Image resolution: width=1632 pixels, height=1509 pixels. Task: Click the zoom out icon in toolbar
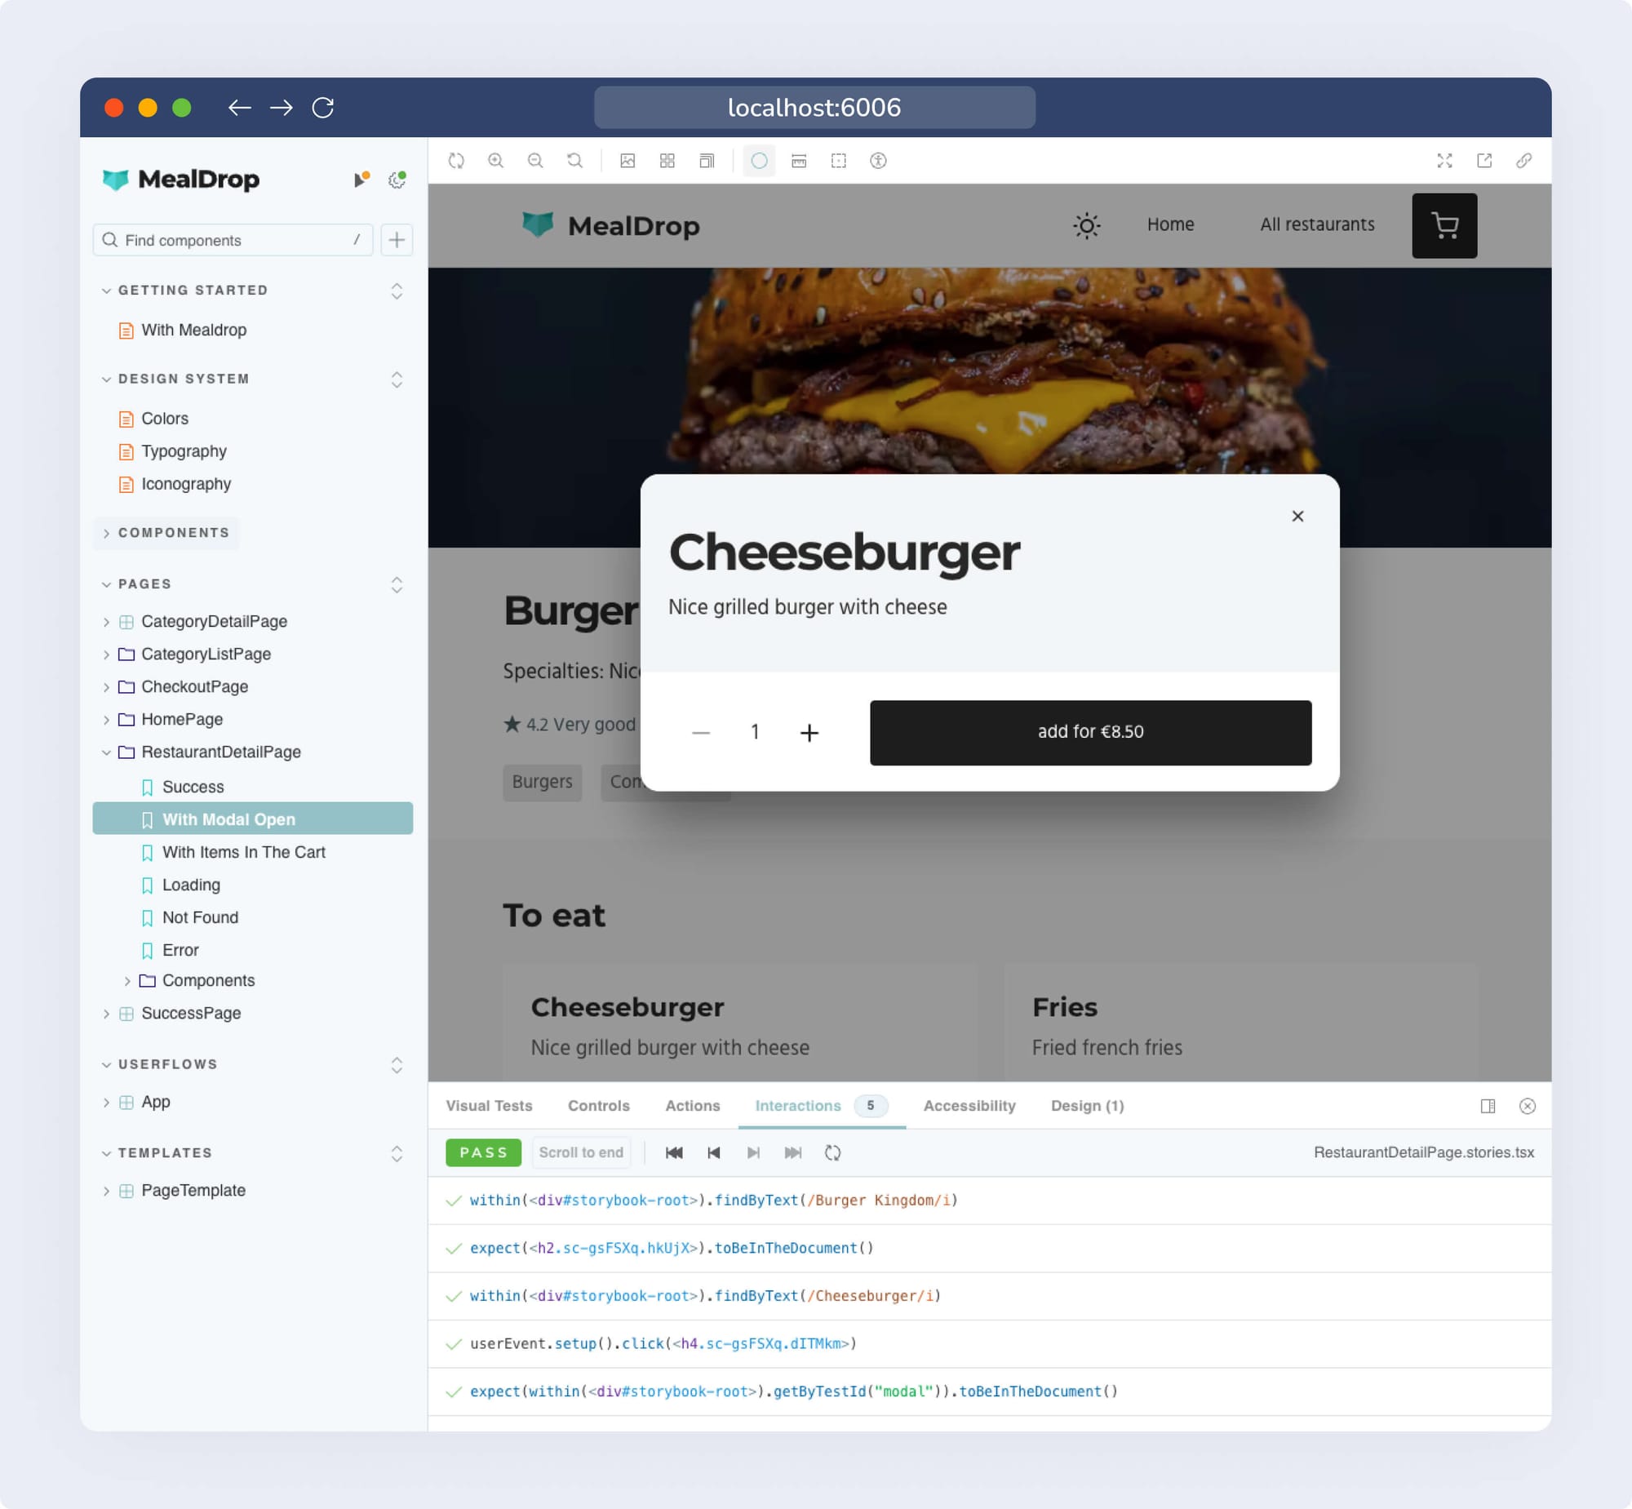point(538,161)
